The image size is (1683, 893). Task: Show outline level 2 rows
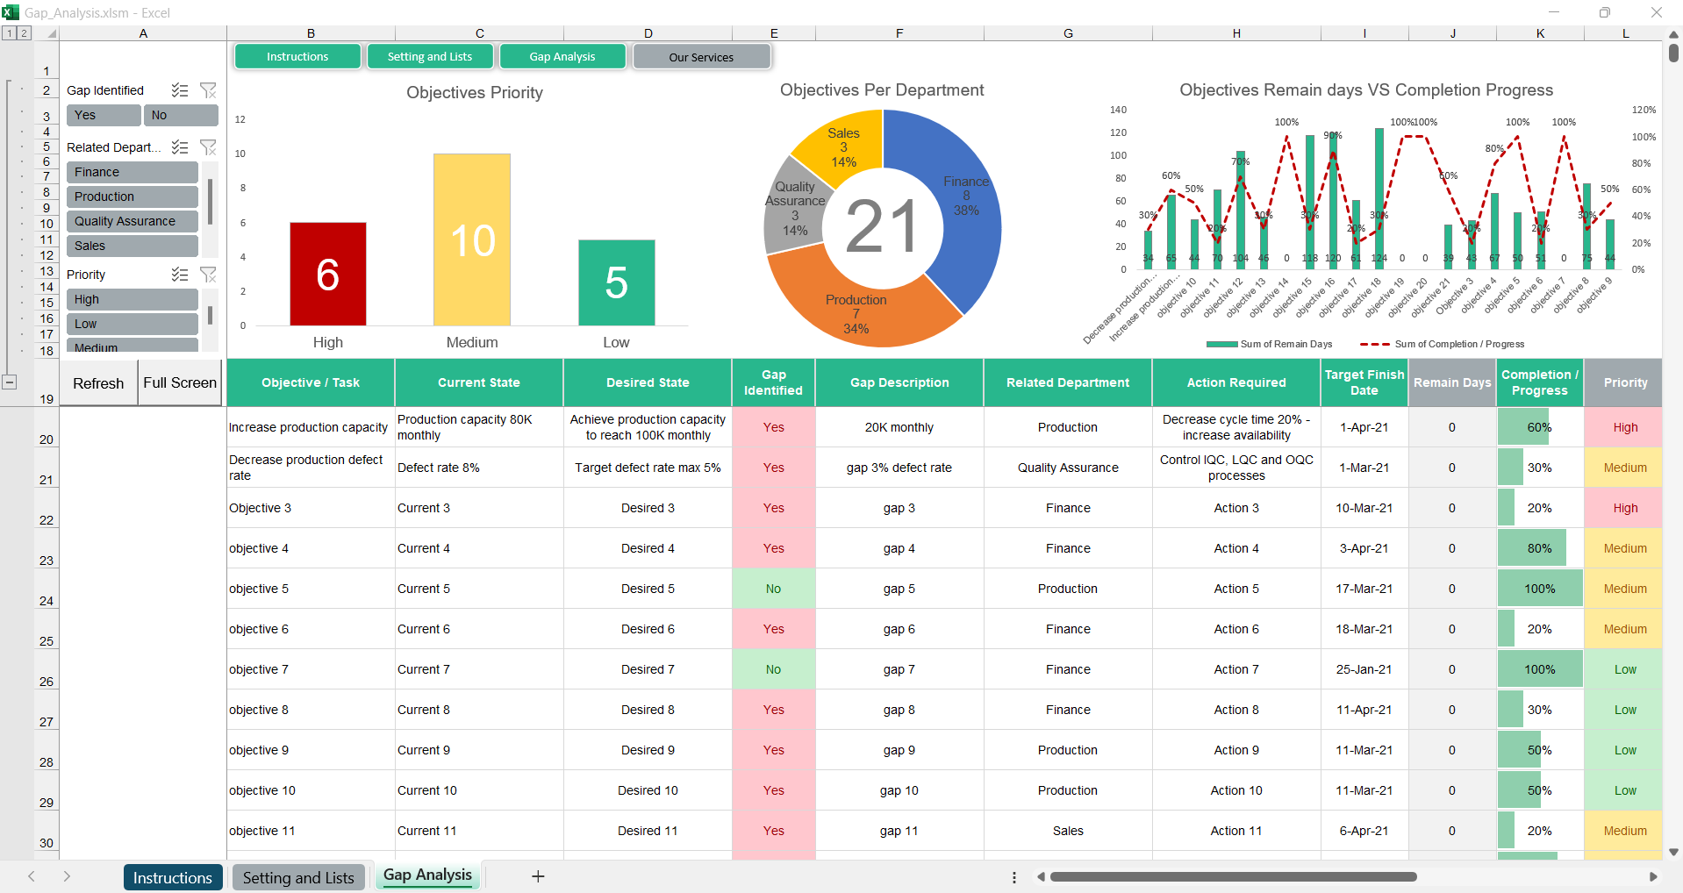tap(24, 33)
